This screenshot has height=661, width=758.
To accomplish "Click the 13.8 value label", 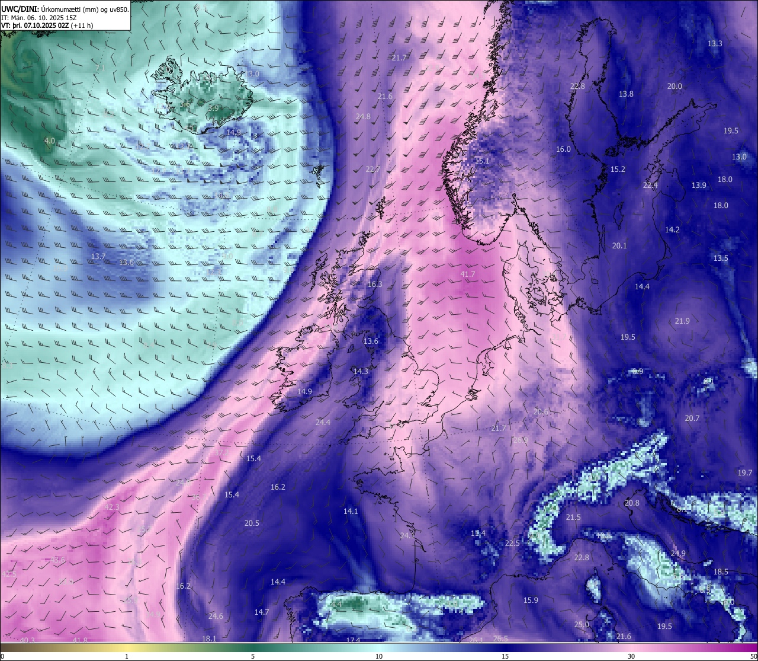I will pos(626,94).
